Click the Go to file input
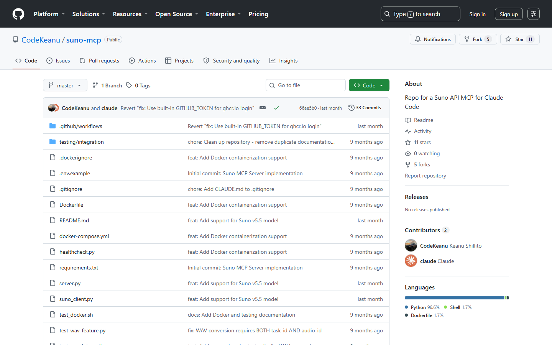Screen dimensions: 552x345 click(306, 85)
